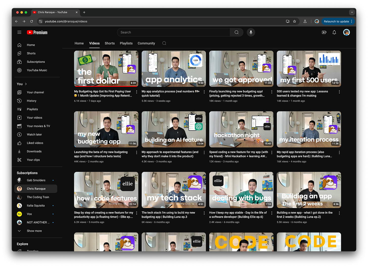Switch to the Shorts channel tab

point(110,43)
